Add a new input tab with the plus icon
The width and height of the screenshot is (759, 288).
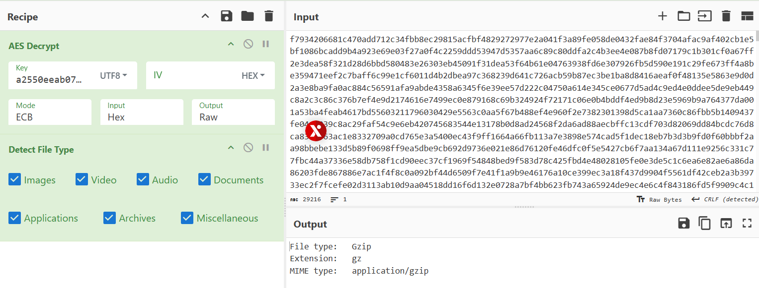[x=662, y=16]
